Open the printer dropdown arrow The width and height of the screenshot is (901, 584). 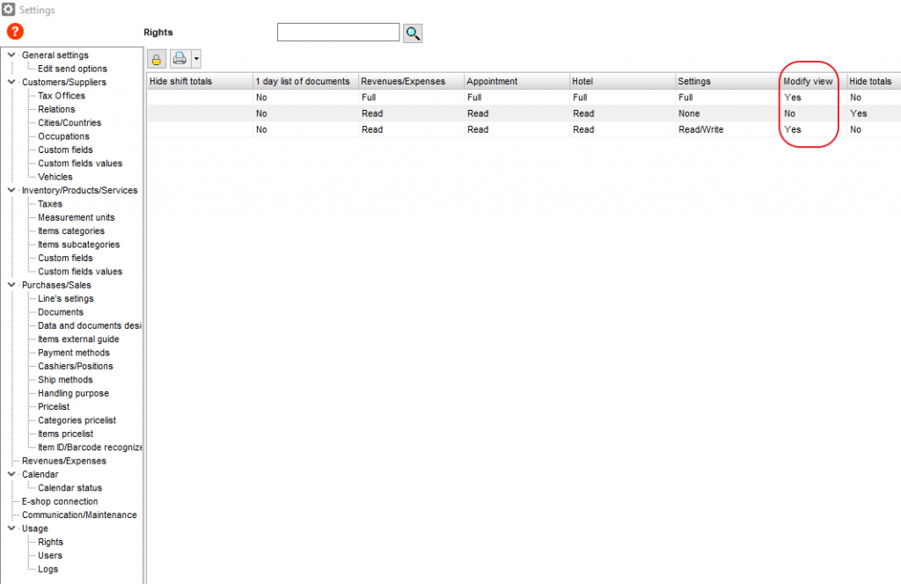click(196, 60)
